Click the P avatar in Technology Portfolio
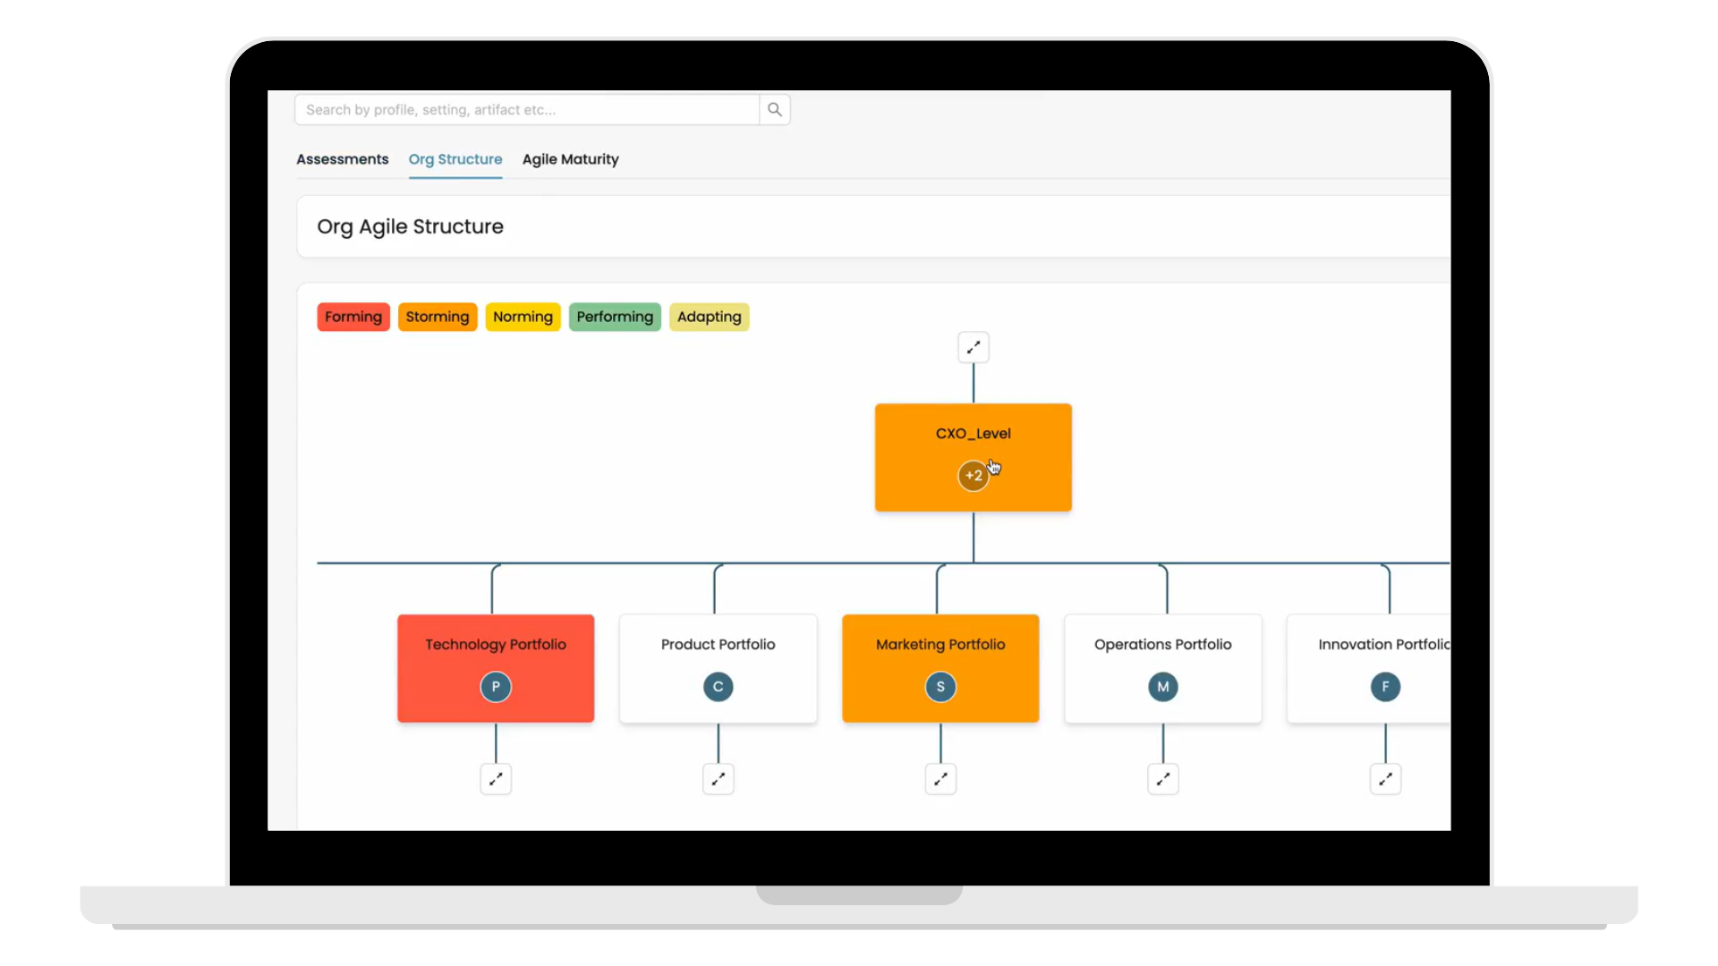Image resolution: width=1718 pixels, height=966 pixels. 496,687
